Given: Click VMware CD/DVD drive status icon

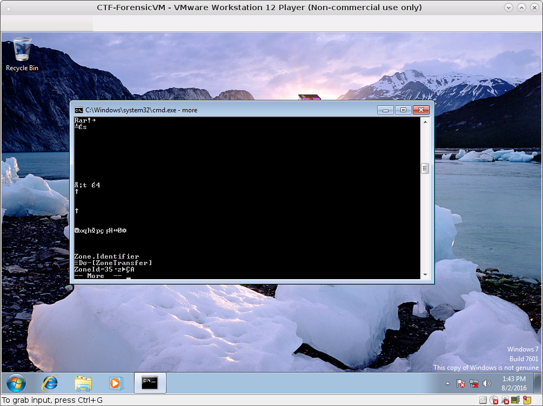Looking at the screenshot, I should [494, 400].
